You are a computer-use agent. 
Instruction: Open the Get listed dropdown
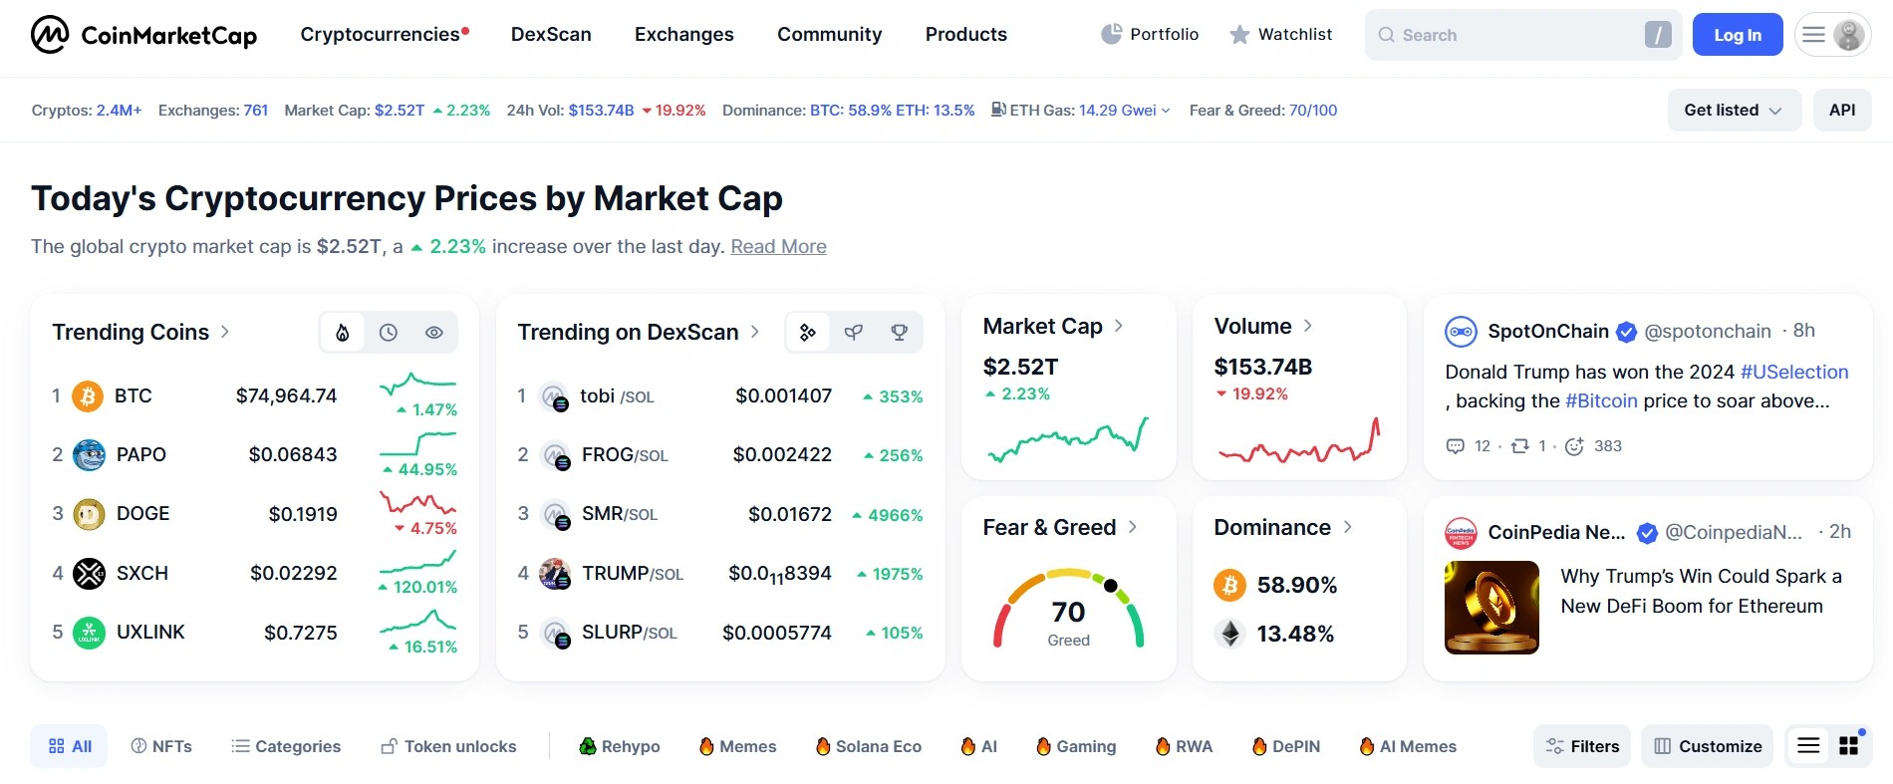pos(1734,111)
